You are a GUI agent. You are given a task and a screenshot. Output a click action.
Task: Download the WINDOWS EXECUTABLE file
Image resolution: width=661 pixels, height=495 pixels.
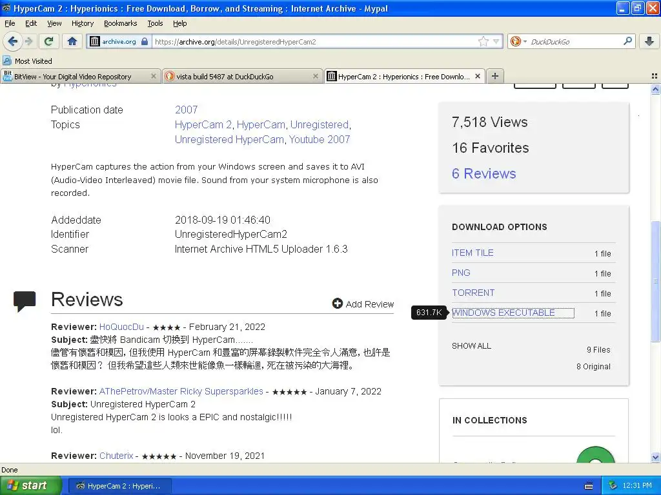pyautogui.click(x=503, y=313)
